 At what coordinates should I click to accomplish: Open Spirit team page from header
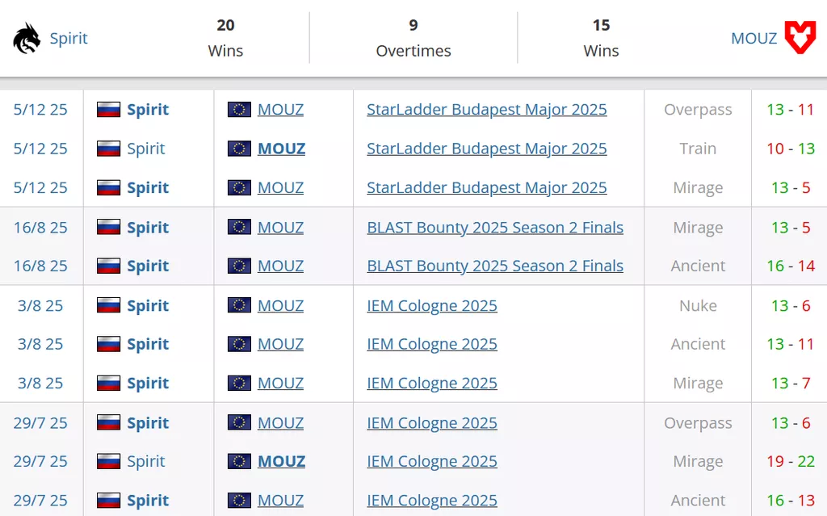69,38
